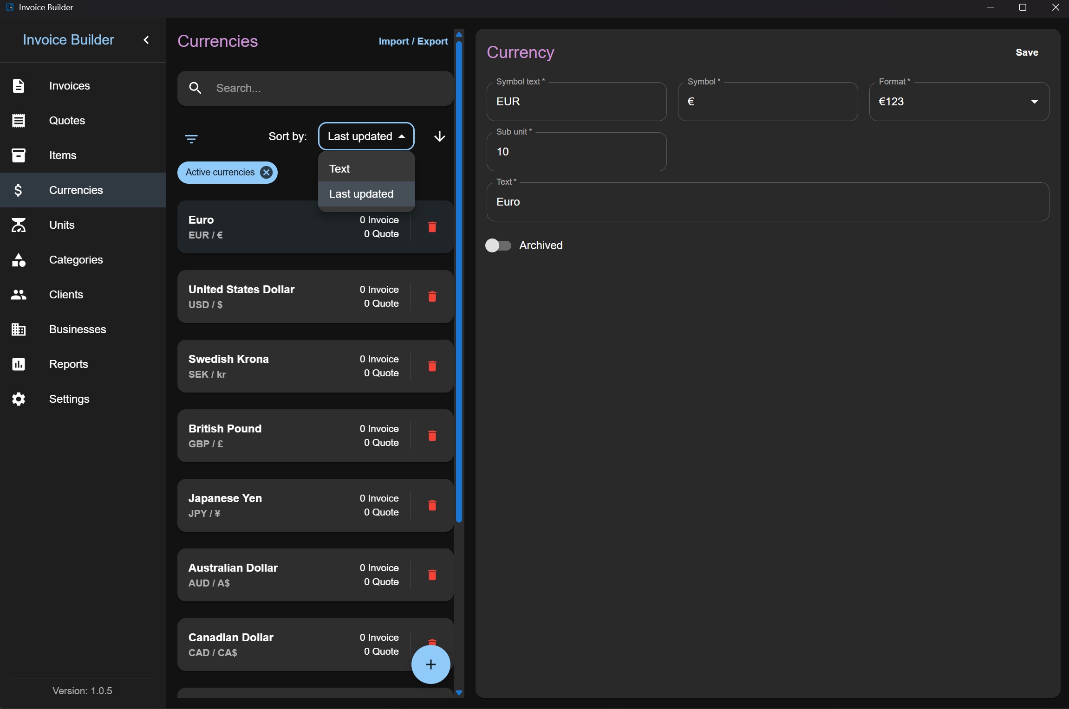Open the Clients section icon
1069x709 pixels.
[19, 295]
